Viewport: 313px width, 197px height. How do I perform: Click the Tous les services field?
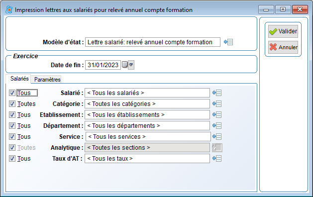click(x=148, y=137)
